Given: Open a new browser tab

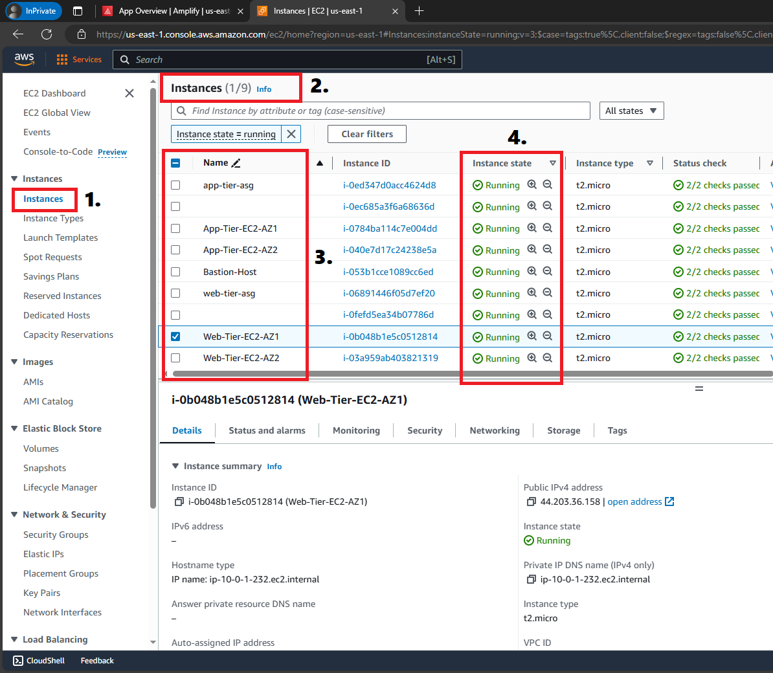Looking at the screenshot, I should click(x=419, y=11).
